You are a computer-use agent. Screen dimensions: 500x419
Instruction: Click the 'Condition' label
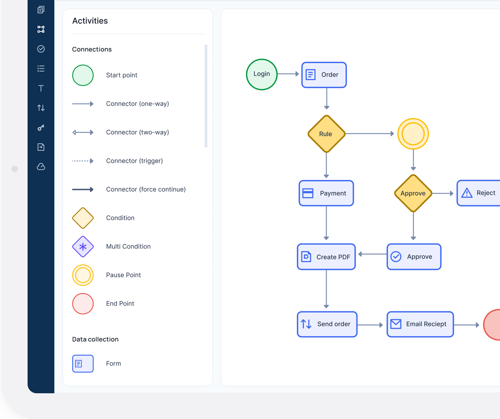pos(120,218)
